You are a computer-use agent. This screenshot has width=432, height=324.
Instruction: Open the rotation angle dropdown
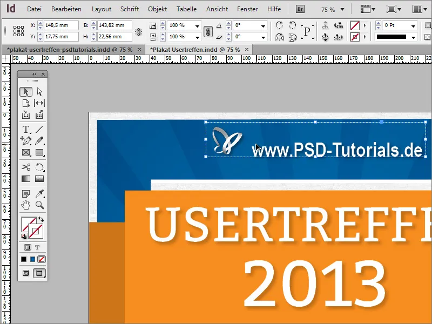point(263,26)
